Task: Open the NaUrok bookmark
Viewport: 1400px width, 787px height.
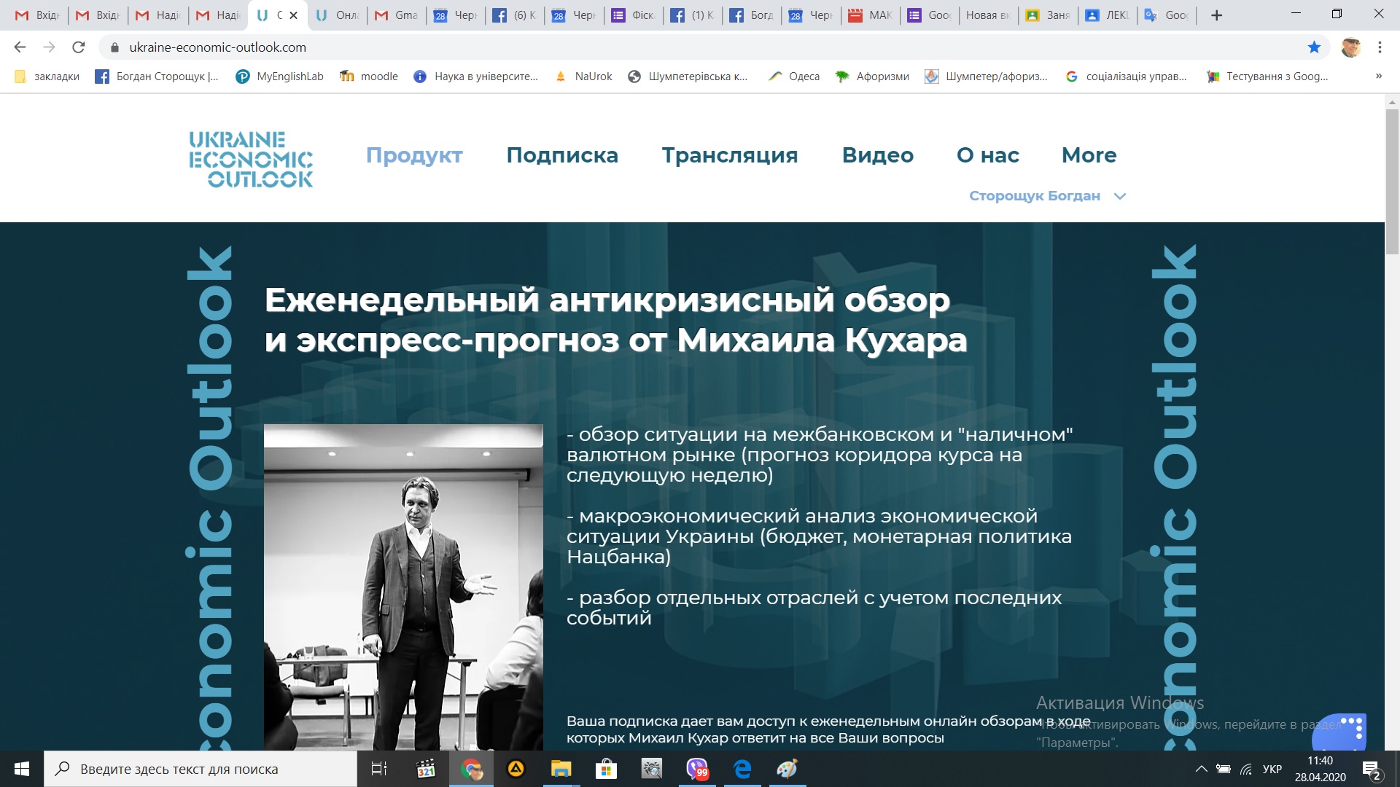Action: coord(583,77)
